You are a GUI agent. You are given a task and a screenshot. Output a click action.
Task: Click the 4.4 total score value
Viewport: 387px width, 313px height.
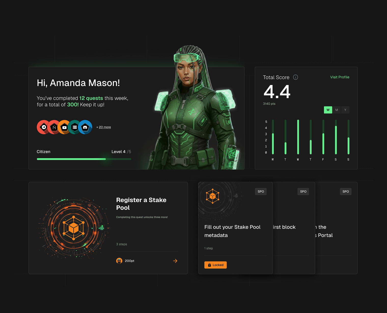[277, 92]
